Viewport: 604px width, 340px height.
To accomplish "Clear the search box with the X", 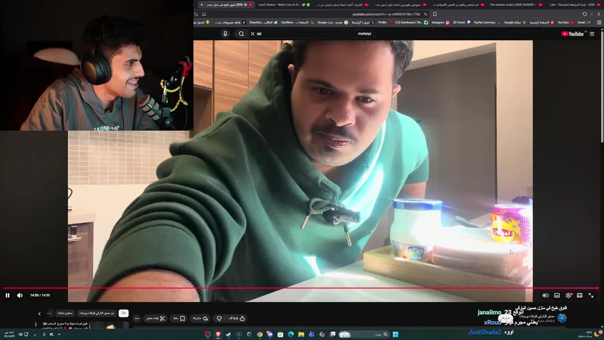I will point(252,34).
